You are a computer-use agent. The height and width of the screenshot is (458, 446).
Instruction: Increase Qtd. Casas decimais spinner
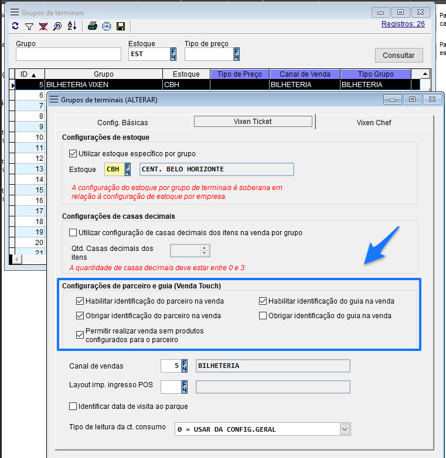click(x=205, y=247)
